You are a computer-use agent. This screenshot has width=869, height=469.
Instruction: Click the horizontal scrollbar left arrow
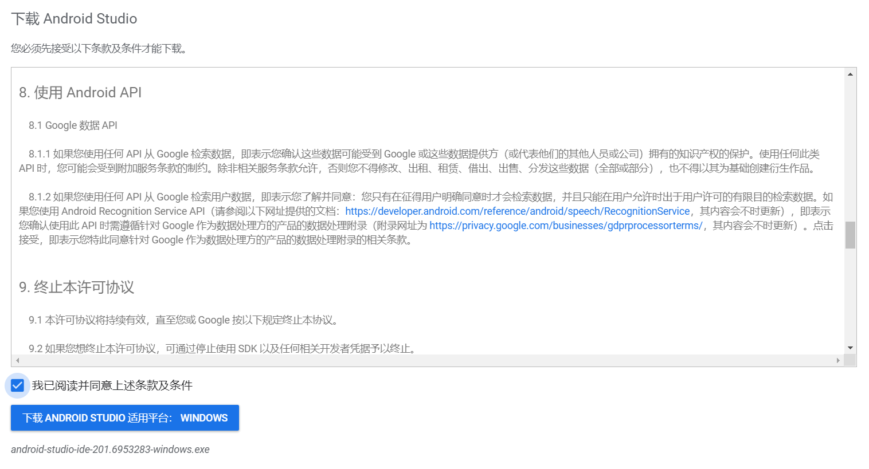[x=18, y=360]
